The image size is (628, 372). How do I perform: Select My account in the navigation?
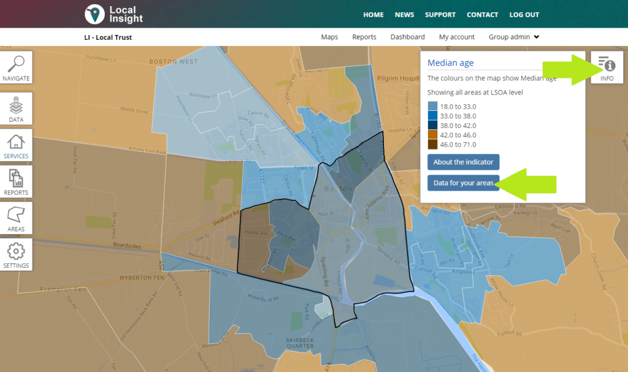(x=456, y=37)
